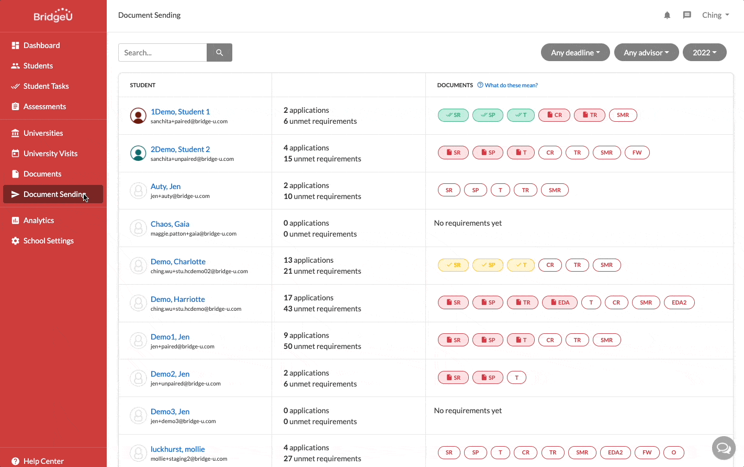This screenshot has width=744, height=467.
Task: Click Demo, Charlotte avatar placeholder
Action: point(138,265)
